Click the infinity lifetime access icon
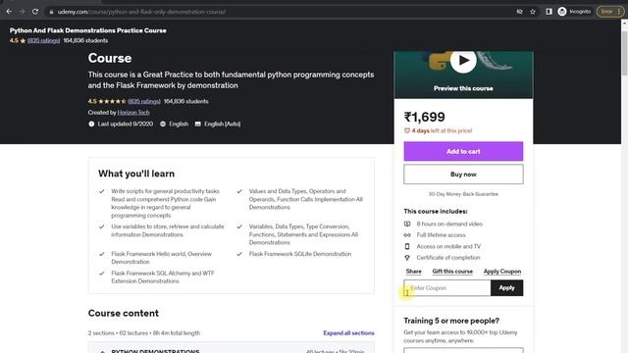The image size is (628, 353). click(407, 235)
